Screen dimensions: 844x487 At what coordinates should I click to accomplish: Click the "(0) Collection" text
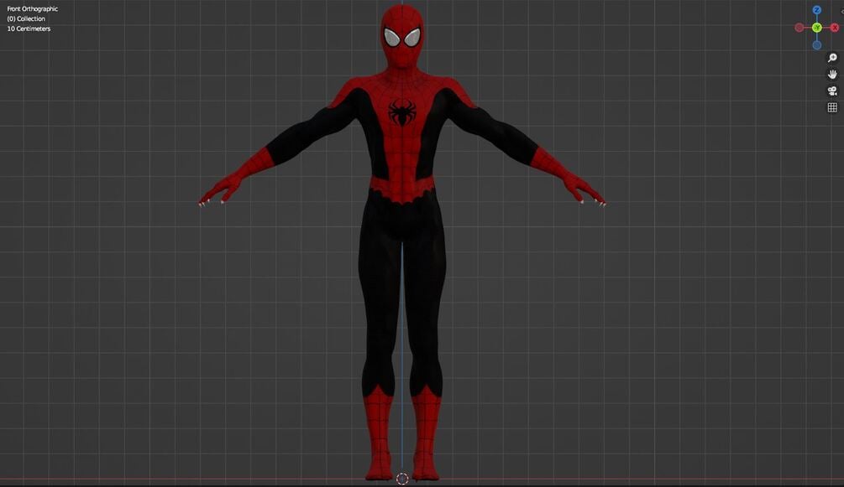pyautogui.click(x=26, y=18)
